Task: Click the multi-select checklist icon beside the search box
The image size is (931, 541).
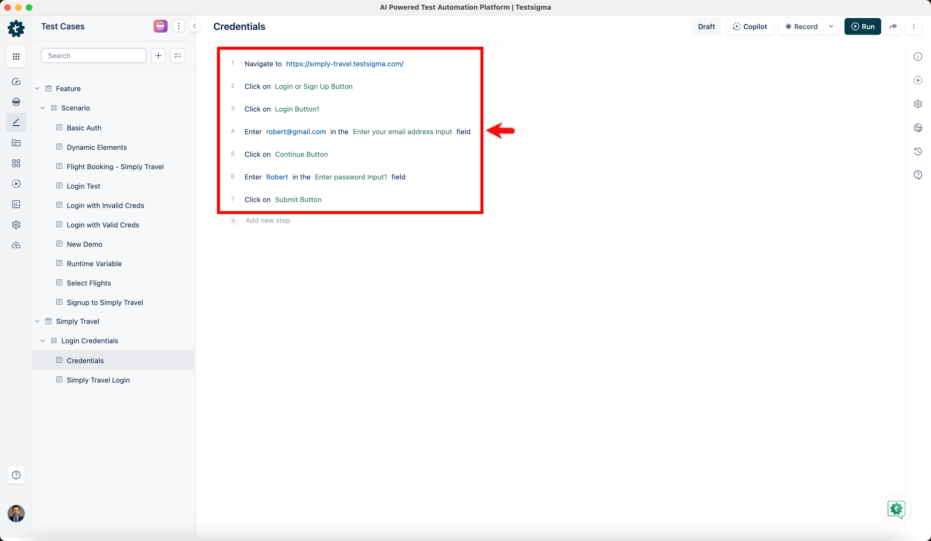Action: coord(178,56)
